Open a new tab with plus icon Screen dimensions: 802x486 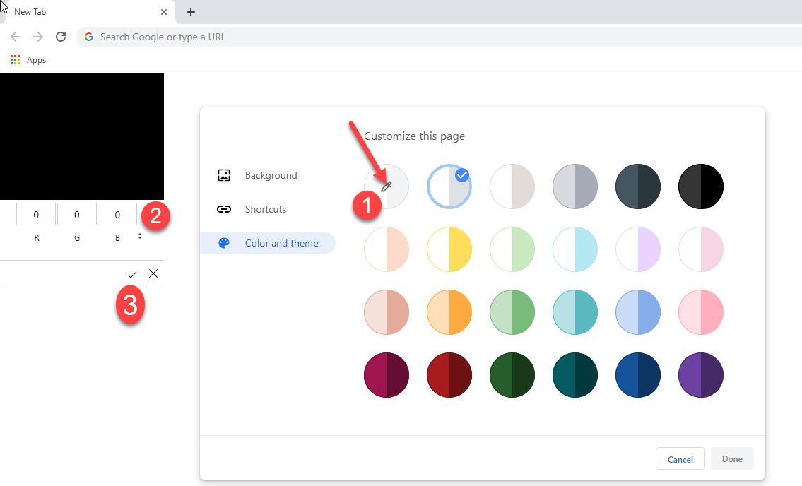190,12
